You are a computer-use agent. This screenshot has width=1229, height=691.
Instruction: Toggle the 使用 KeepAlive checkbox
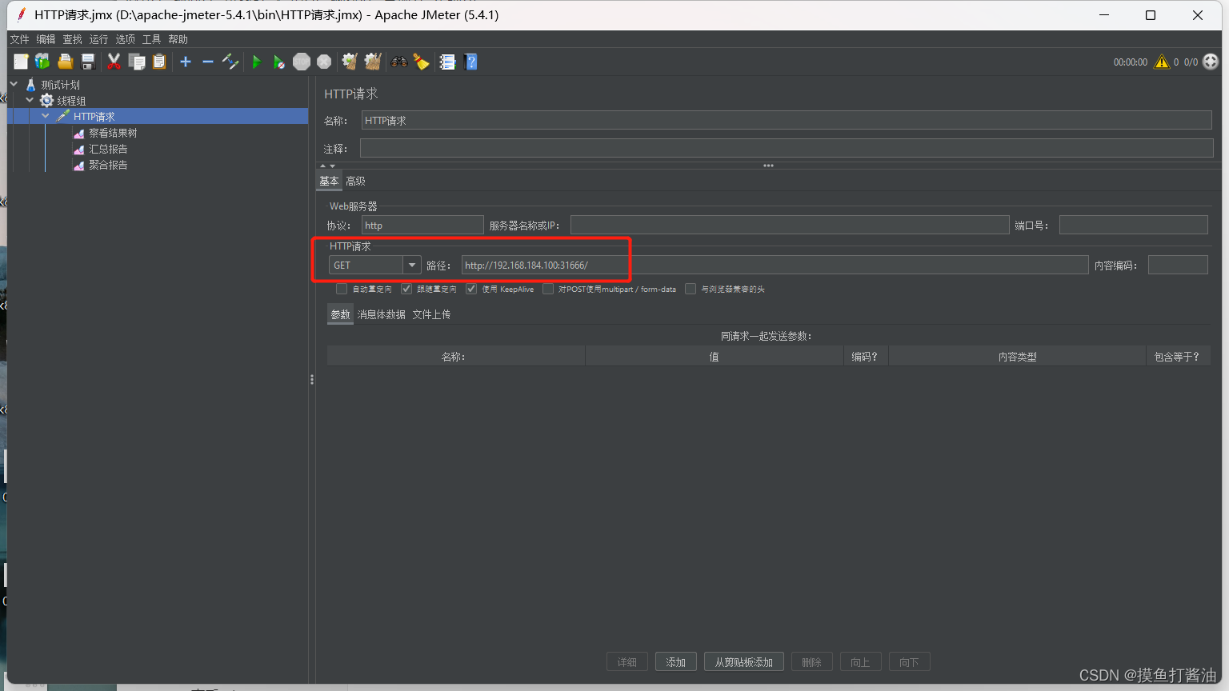[471, 289]
